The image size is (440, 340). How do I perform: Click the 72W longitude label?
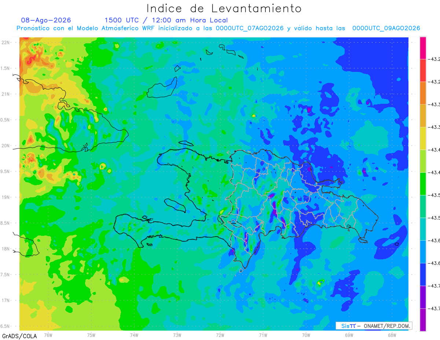pyautogui.click(x=220, y=335)
